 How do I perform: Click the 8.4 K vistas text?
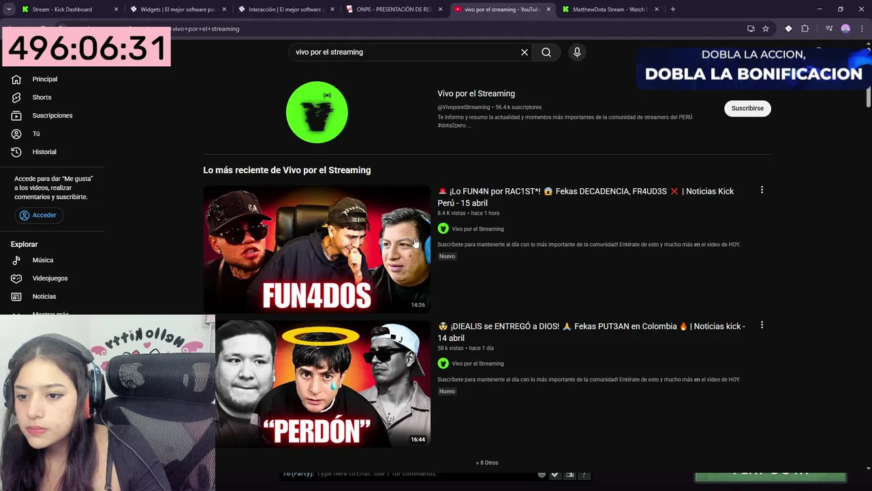451,213
